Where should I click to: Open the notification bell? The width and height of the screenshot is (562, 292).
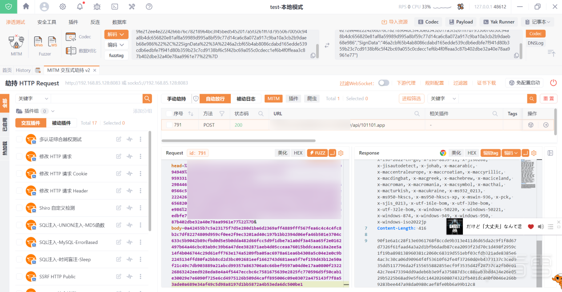[x=80, y=7]
